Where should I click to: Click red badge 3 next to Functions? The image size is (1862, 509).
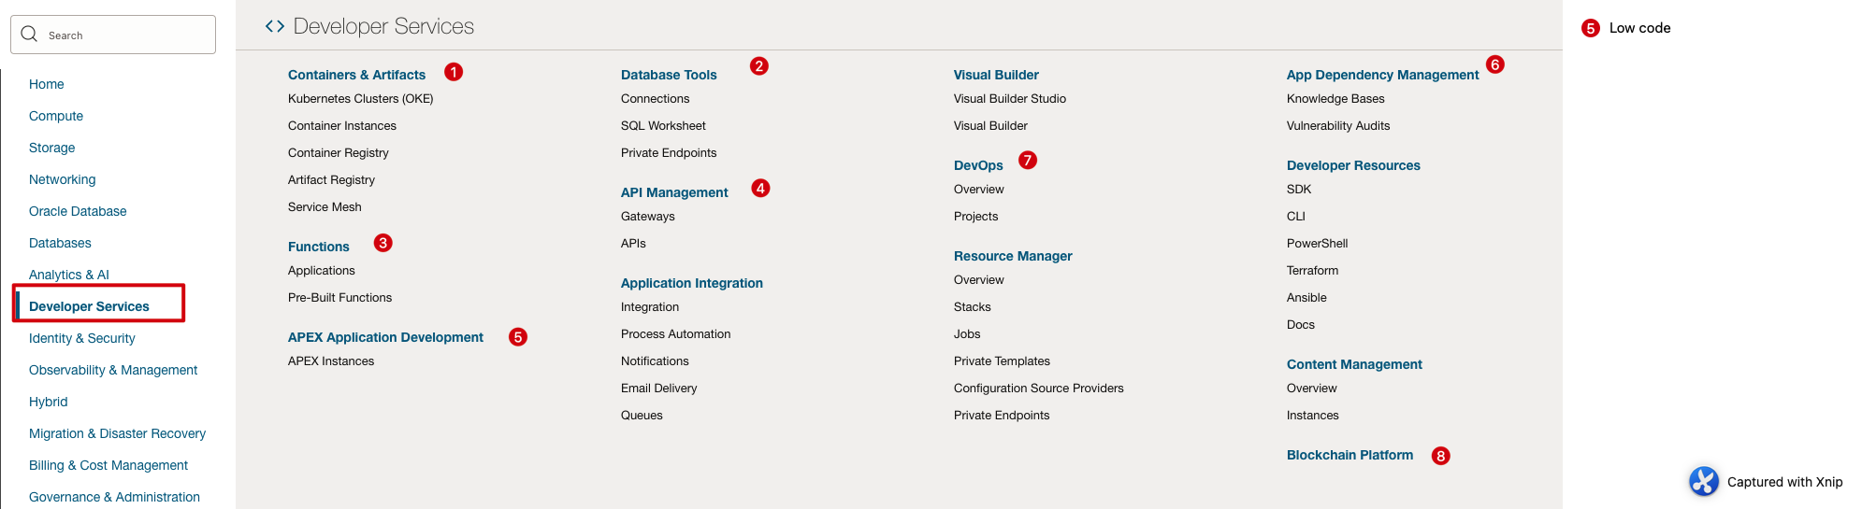383,243
